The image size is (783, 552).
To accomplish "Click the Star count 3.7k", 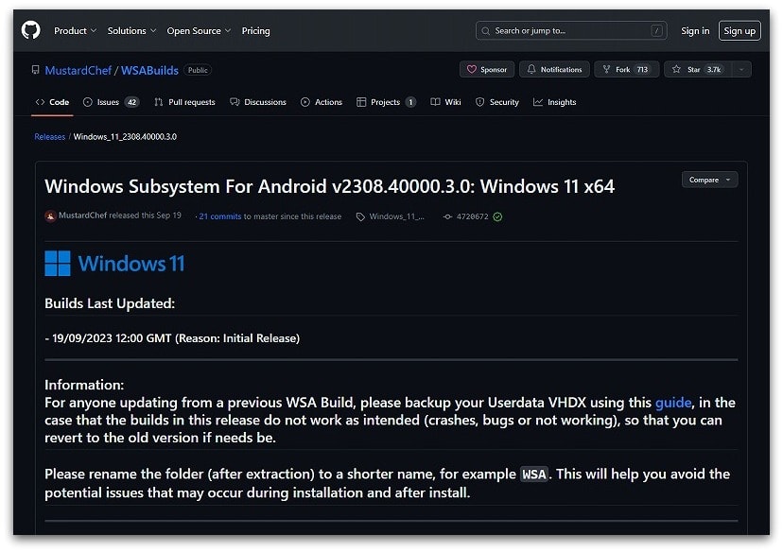I will (714, 69).
